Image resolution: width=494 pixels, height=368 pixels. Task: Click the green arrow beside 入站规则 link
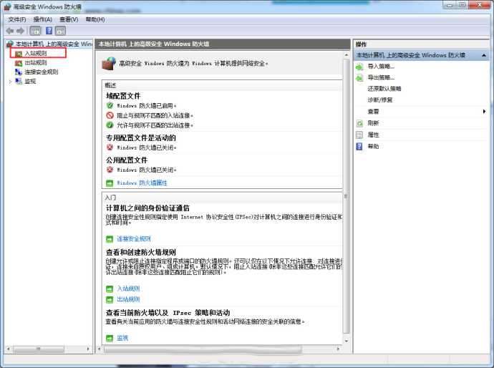110,289
